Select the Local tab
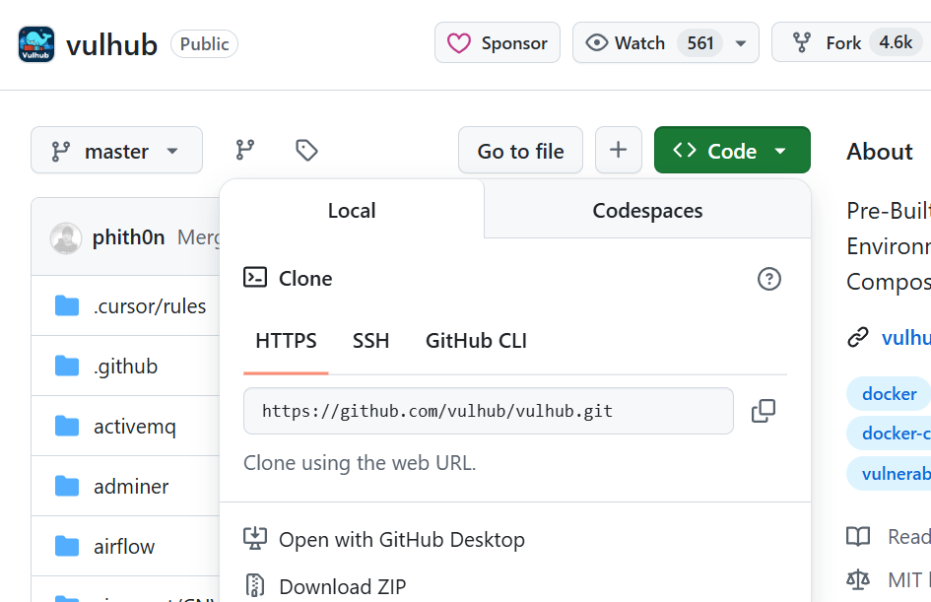931x602 pixels. click(x=352, y=210)
